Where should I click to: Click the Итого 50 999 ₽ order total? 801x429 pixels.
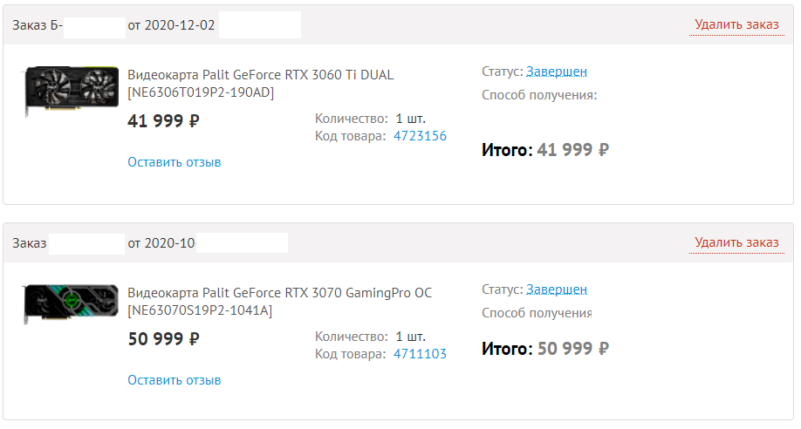point(544,349)
